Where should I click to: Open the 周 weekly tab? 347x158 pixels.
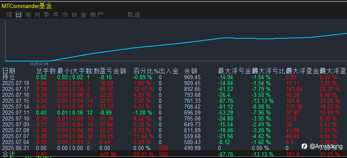click(28, 15)
